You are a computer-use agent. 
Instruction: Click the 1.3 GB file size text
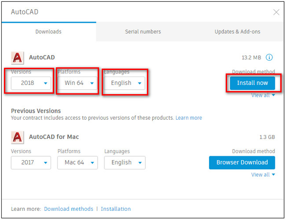pyautogui.click(x=267, y=137)
